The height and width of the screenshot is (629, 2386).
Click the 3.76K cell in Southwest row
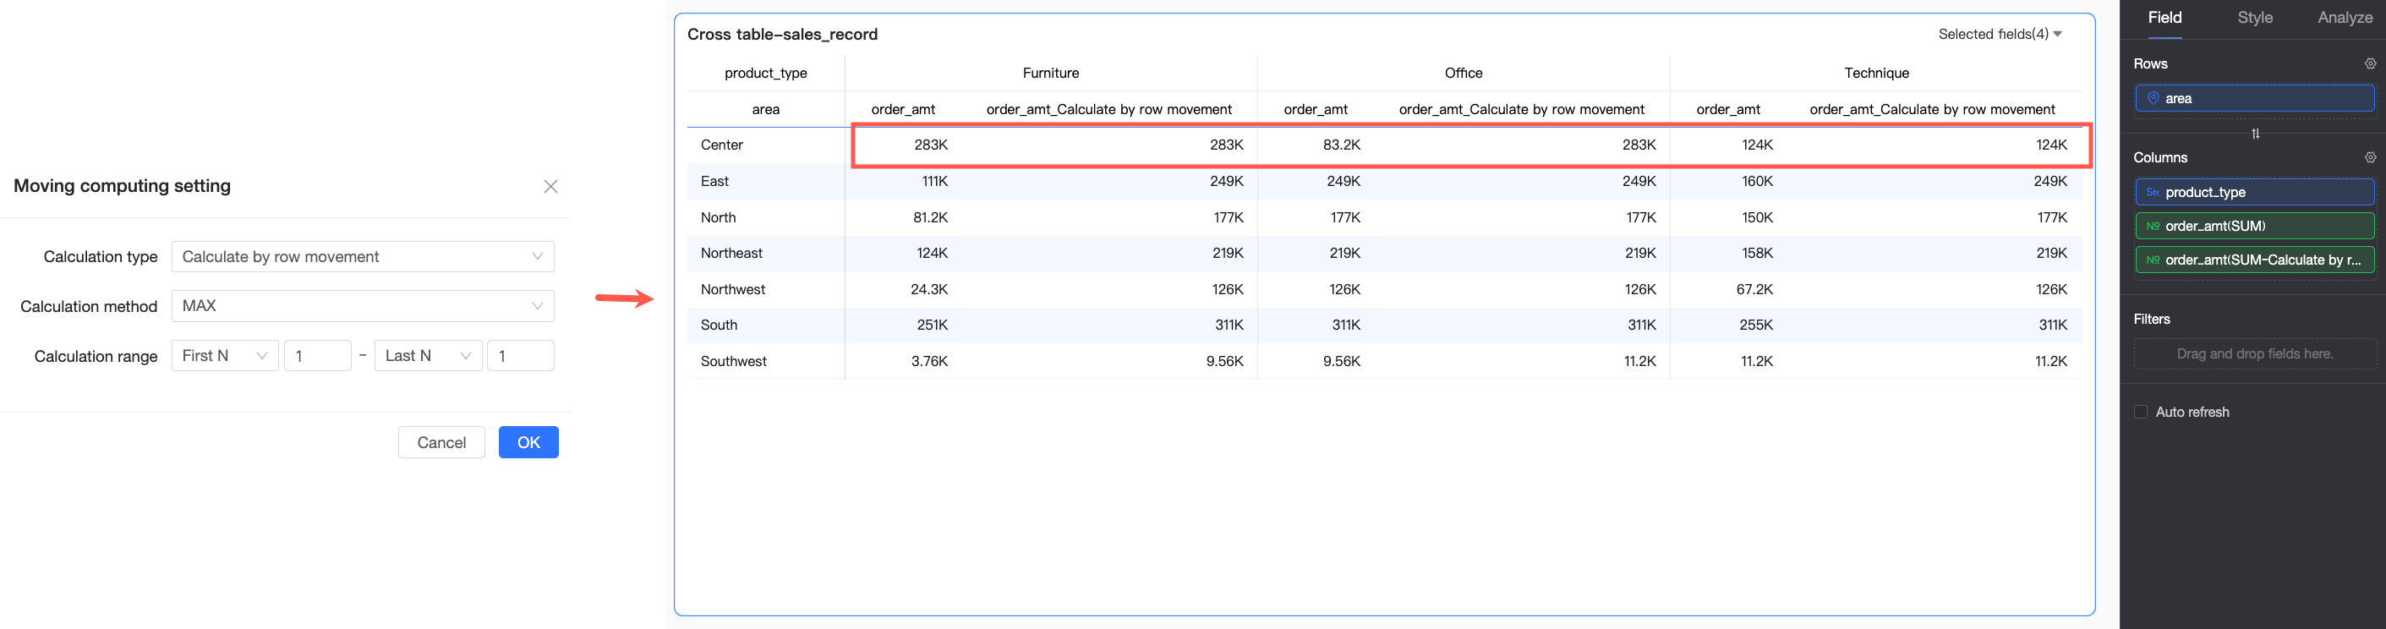click(x=929, y=361)
